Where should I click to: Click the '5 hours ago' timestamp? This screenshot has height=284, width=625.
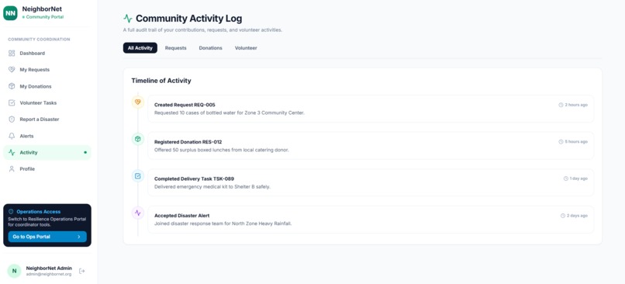coord(576,141)
